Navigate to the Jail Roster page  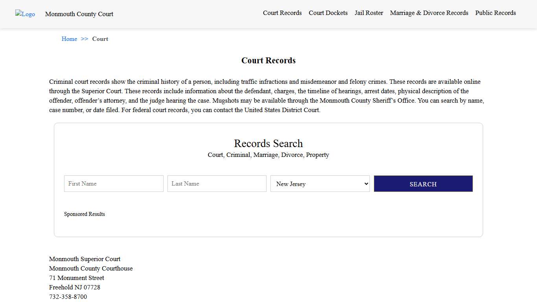pyautogui.click(x=368, y=13)
